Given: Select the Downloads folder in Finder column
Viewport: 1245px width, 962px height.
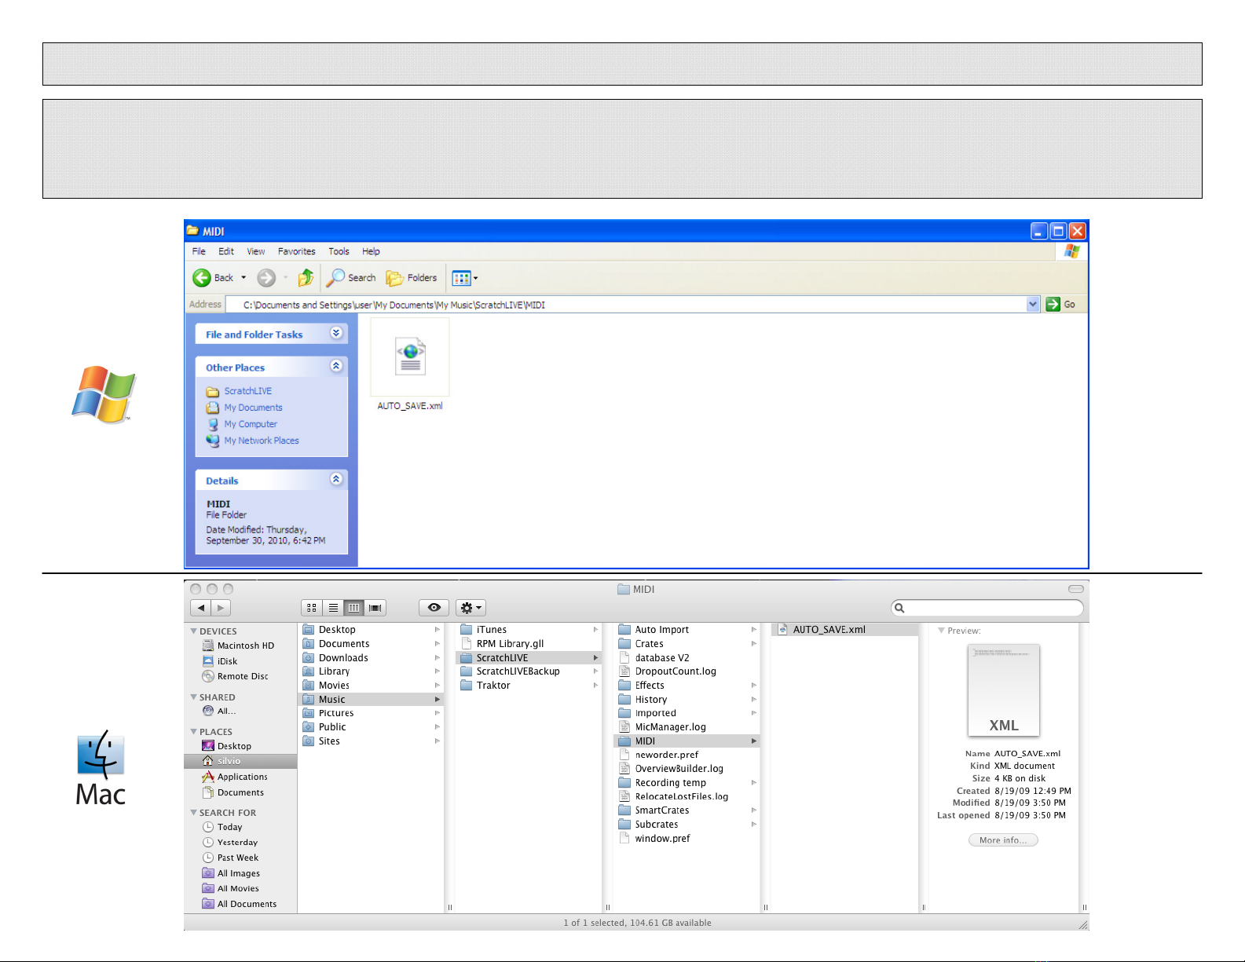Looking at the screenshot, I should (371, 658).
